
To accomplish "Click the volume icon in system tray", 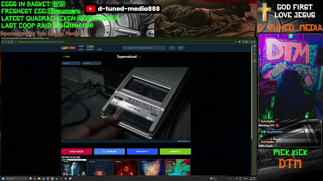I will pyautogui.click(x=247, y=178).
